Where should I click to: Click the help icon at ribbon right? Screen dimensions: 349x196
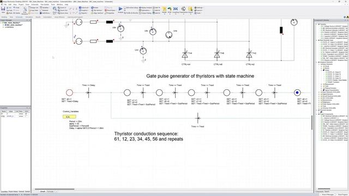click(x=345, y=17)
